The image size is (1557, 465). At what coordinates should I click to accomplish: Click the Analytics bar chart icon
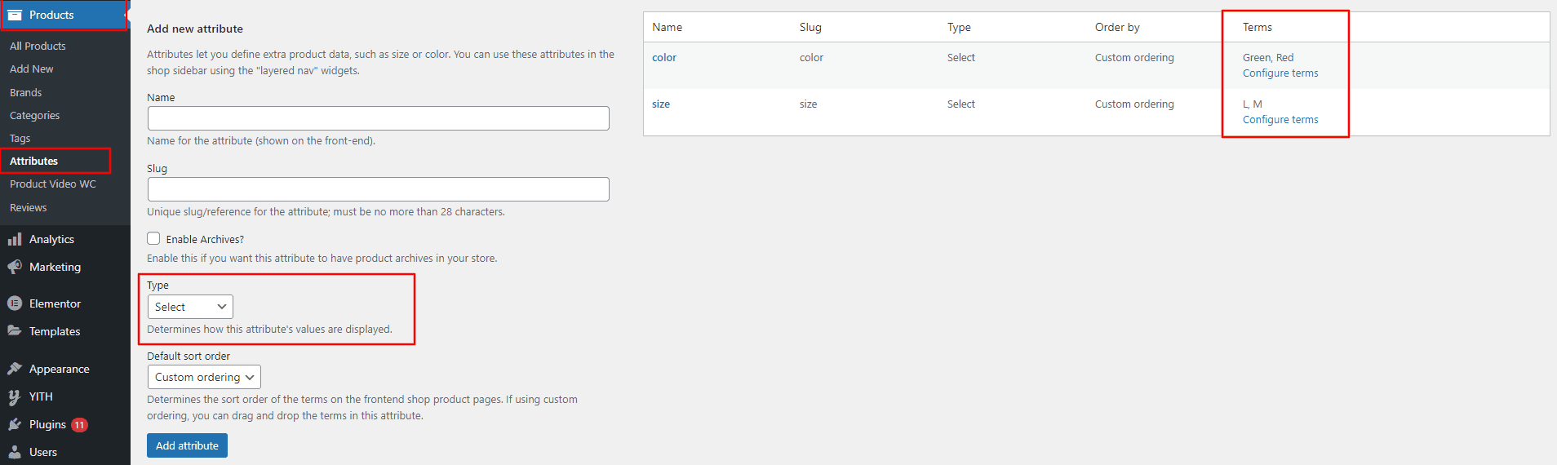tap(15, 239)
